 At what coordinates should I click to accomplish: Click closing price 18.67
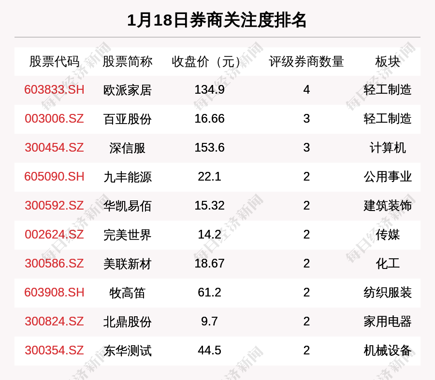pyautogui.click(x=209, y=263)
